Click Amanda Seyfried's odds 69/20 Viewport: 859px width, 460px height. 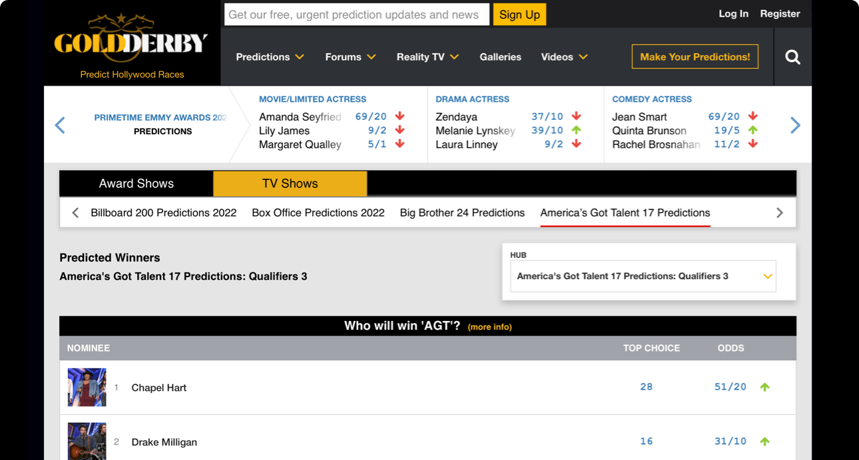[371, 116]
